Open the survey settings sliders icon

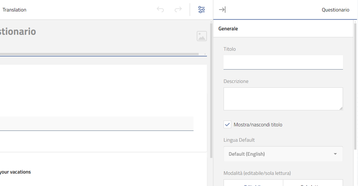click(x=201, y=10)
